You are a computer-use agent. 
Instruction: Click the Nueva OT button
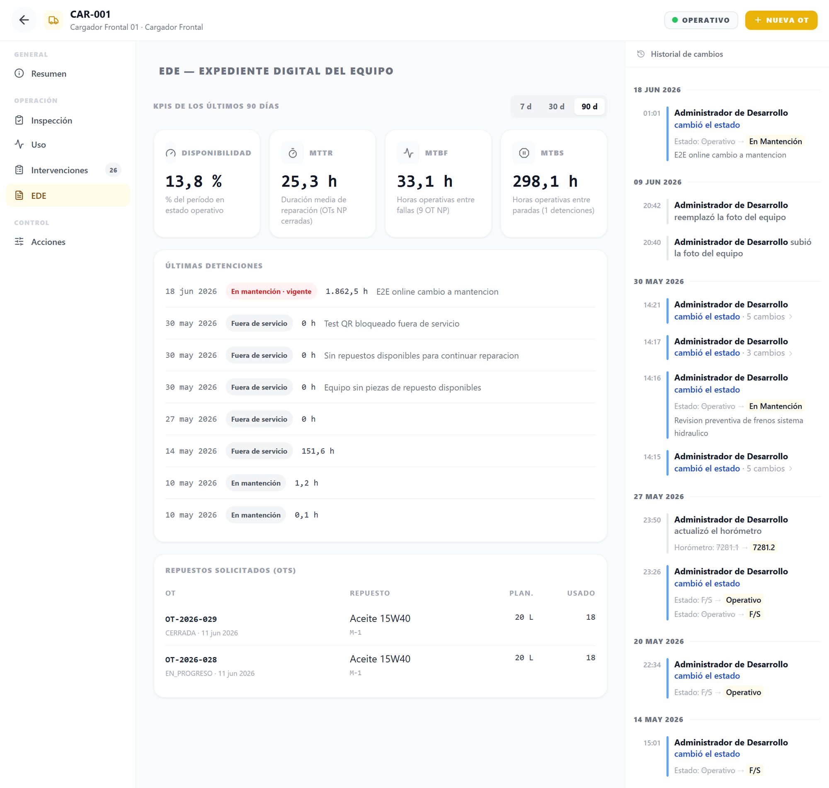[x=781, y=20]
